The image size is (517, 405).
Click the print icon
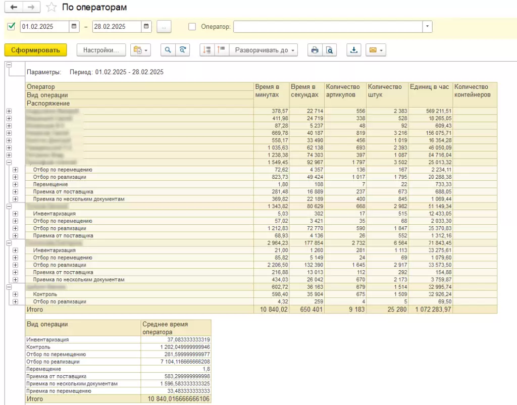click(315, 50)
